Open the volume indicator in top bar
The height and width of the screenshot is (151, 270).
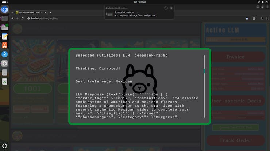click(x=263, y=2)
